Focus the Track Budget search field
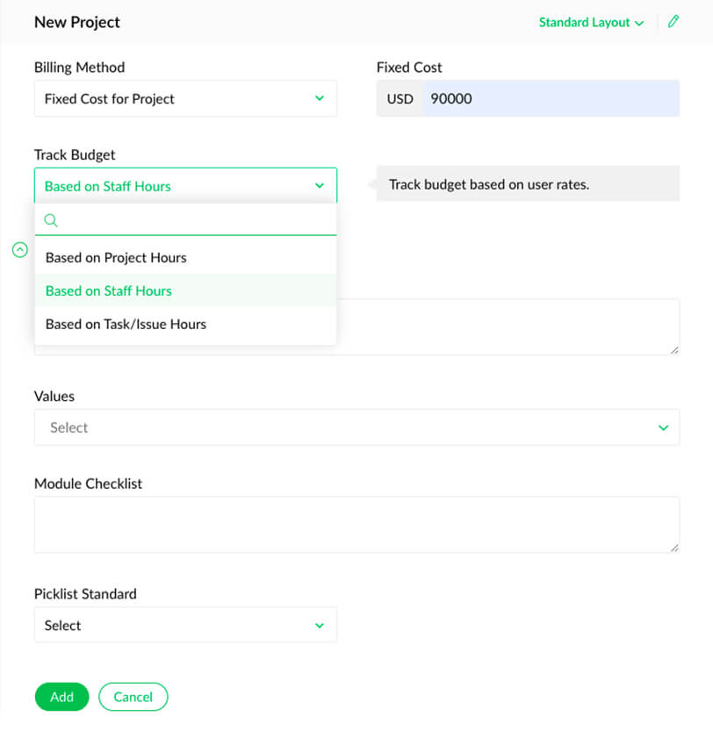This screenshot has height=731, width=713. [195, 220]
